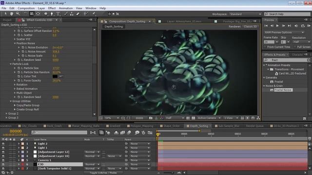Switch to the Shape_Order timeline tab
The width and height of the screenshot is (312, 175).
click(x=171, y=126)
